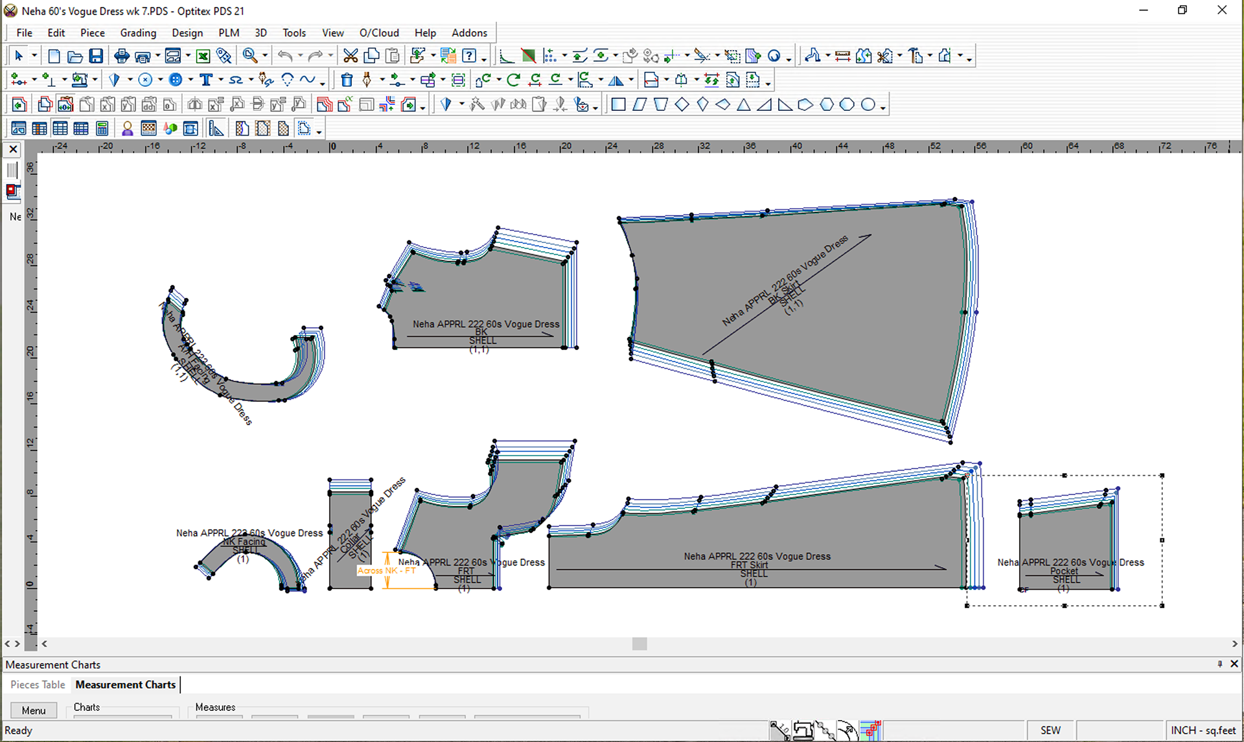Image resolution: width=1244 pixels, height=742 pixels.
Task: Open dropdown arrow beside the zoom magnifier
Action: (264, 56)
